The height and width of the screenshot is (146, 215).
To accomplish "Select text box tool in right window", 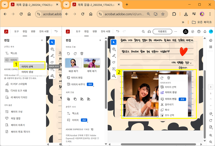I will (x=114, y=69).
